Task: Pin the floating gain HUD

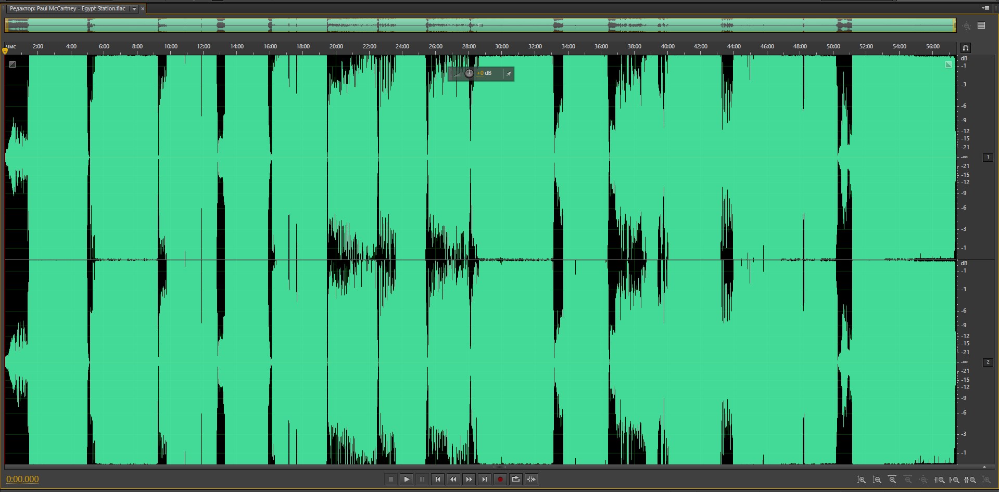Action: point(509,74)
